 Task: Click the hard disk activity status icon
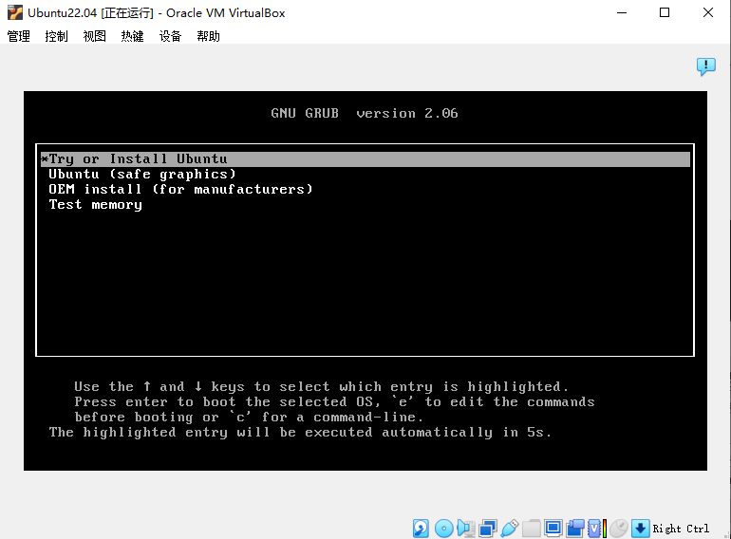coord(421,529)
